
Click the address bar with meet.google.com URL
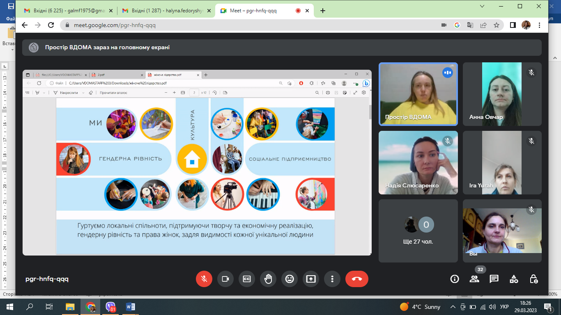(246, 25)
